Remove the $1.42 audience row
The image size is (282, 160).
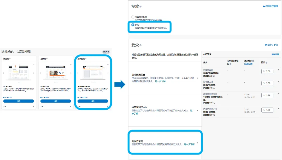point(278,108)
